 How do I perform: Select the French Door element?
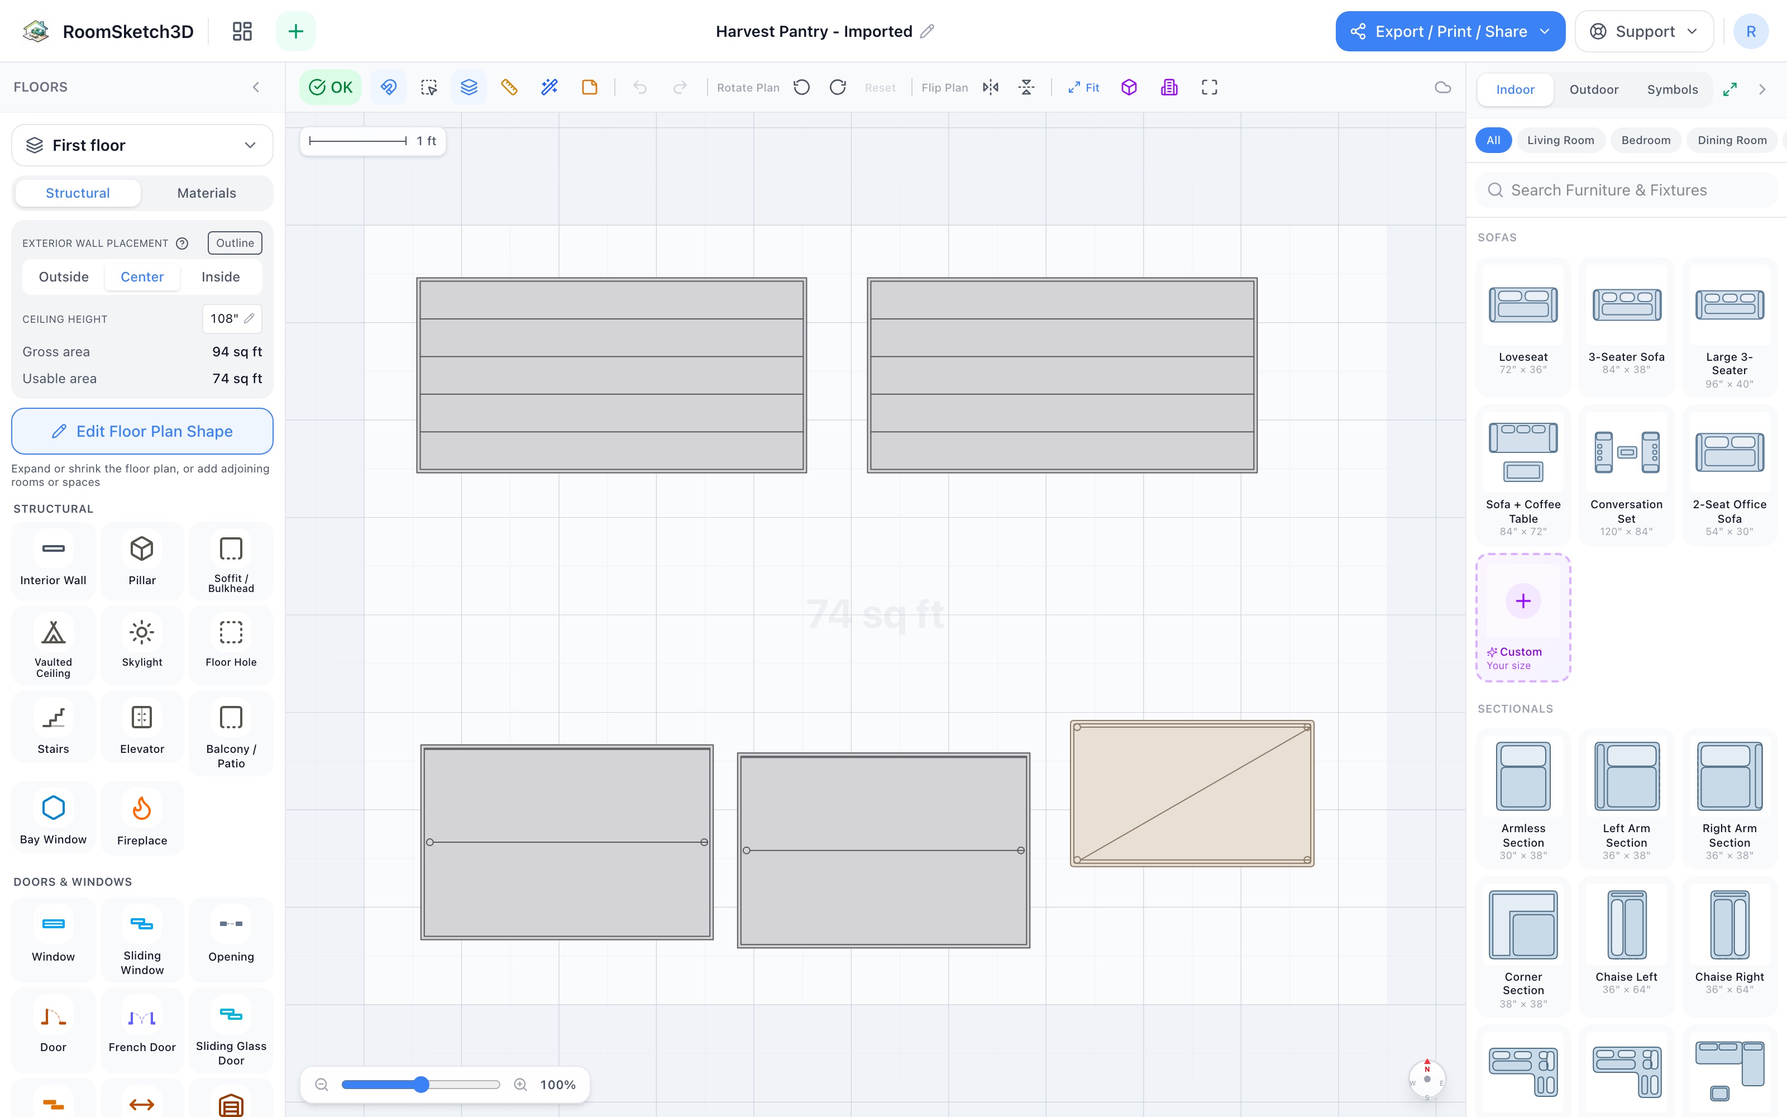[x=142, y=1030]
